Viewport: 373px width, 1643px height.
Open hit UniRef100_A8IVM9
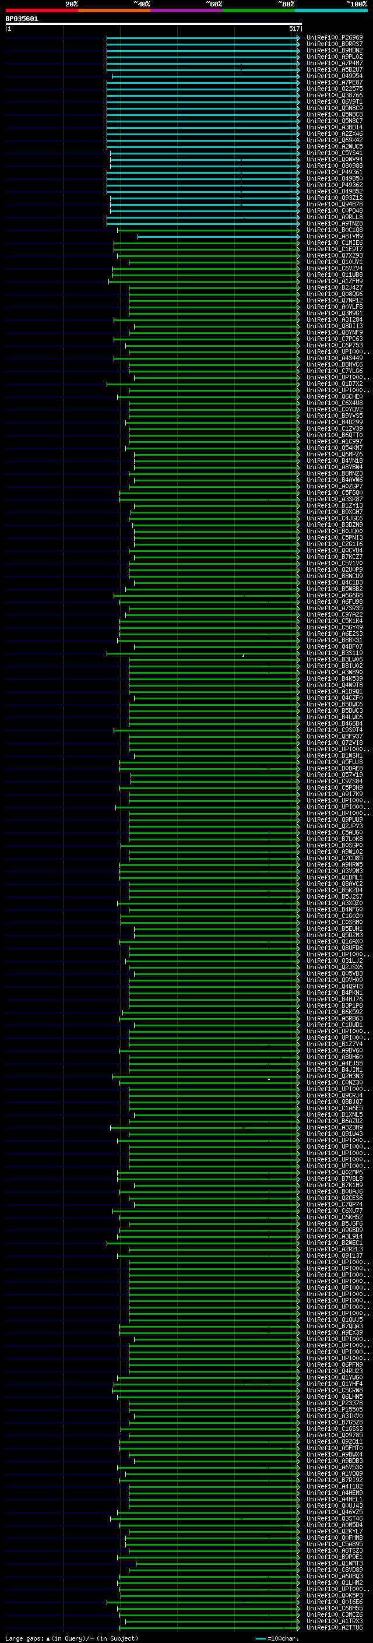335,236
